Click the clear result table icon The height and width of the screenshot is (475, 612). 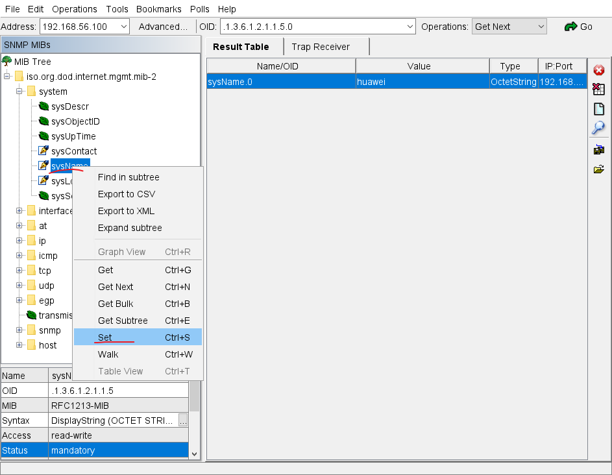(598, 89)
